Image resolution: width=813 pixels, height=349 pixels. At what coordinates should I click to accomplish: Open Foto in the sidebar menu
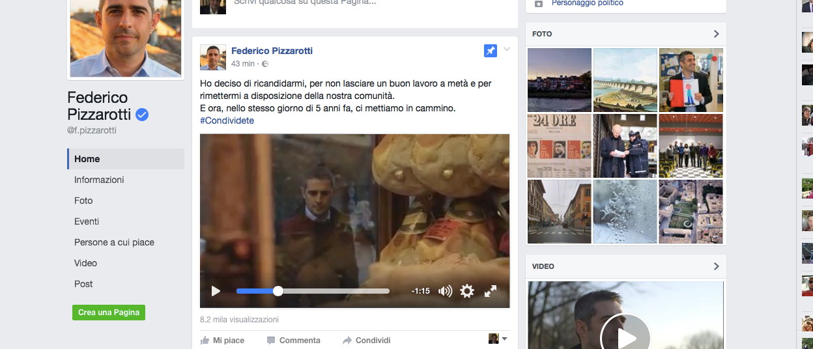83,201
